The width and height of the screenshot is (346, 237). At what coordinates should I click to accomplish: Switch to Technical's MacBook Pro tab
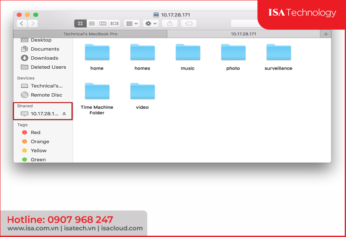(x=90, y=34)
